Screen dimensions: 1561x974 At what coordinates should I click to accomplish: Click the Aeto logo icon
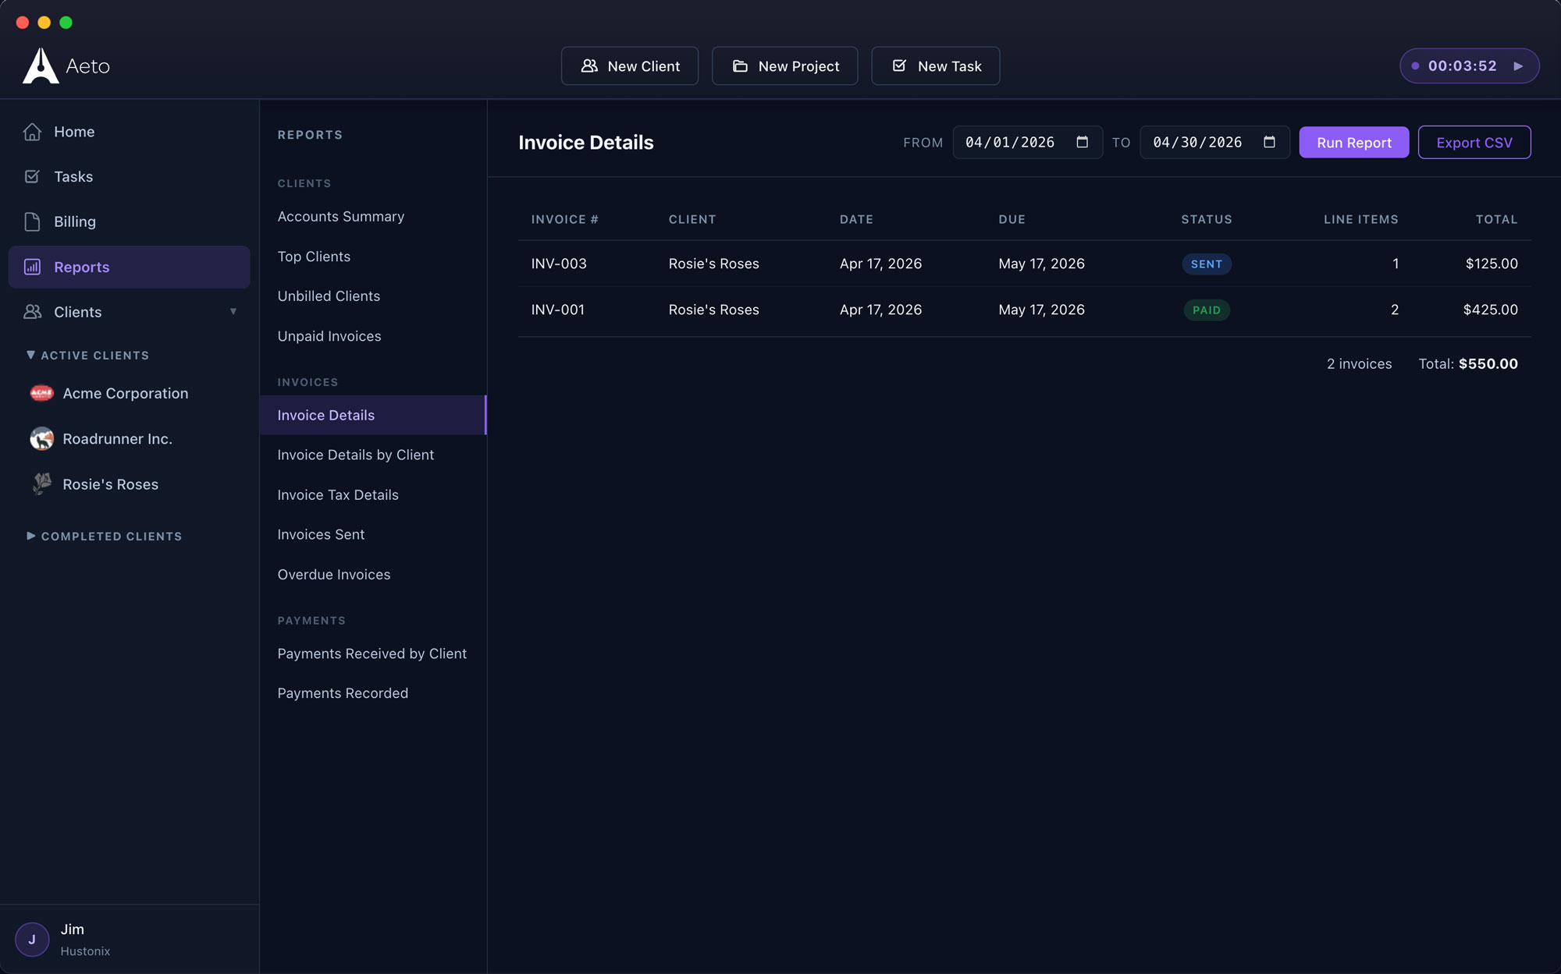click(41, 66)
